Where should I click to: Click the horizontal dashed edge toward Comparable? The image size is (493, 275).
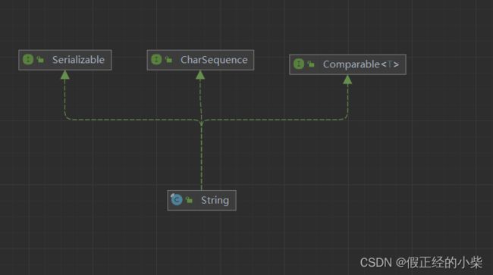pos(275,120)
